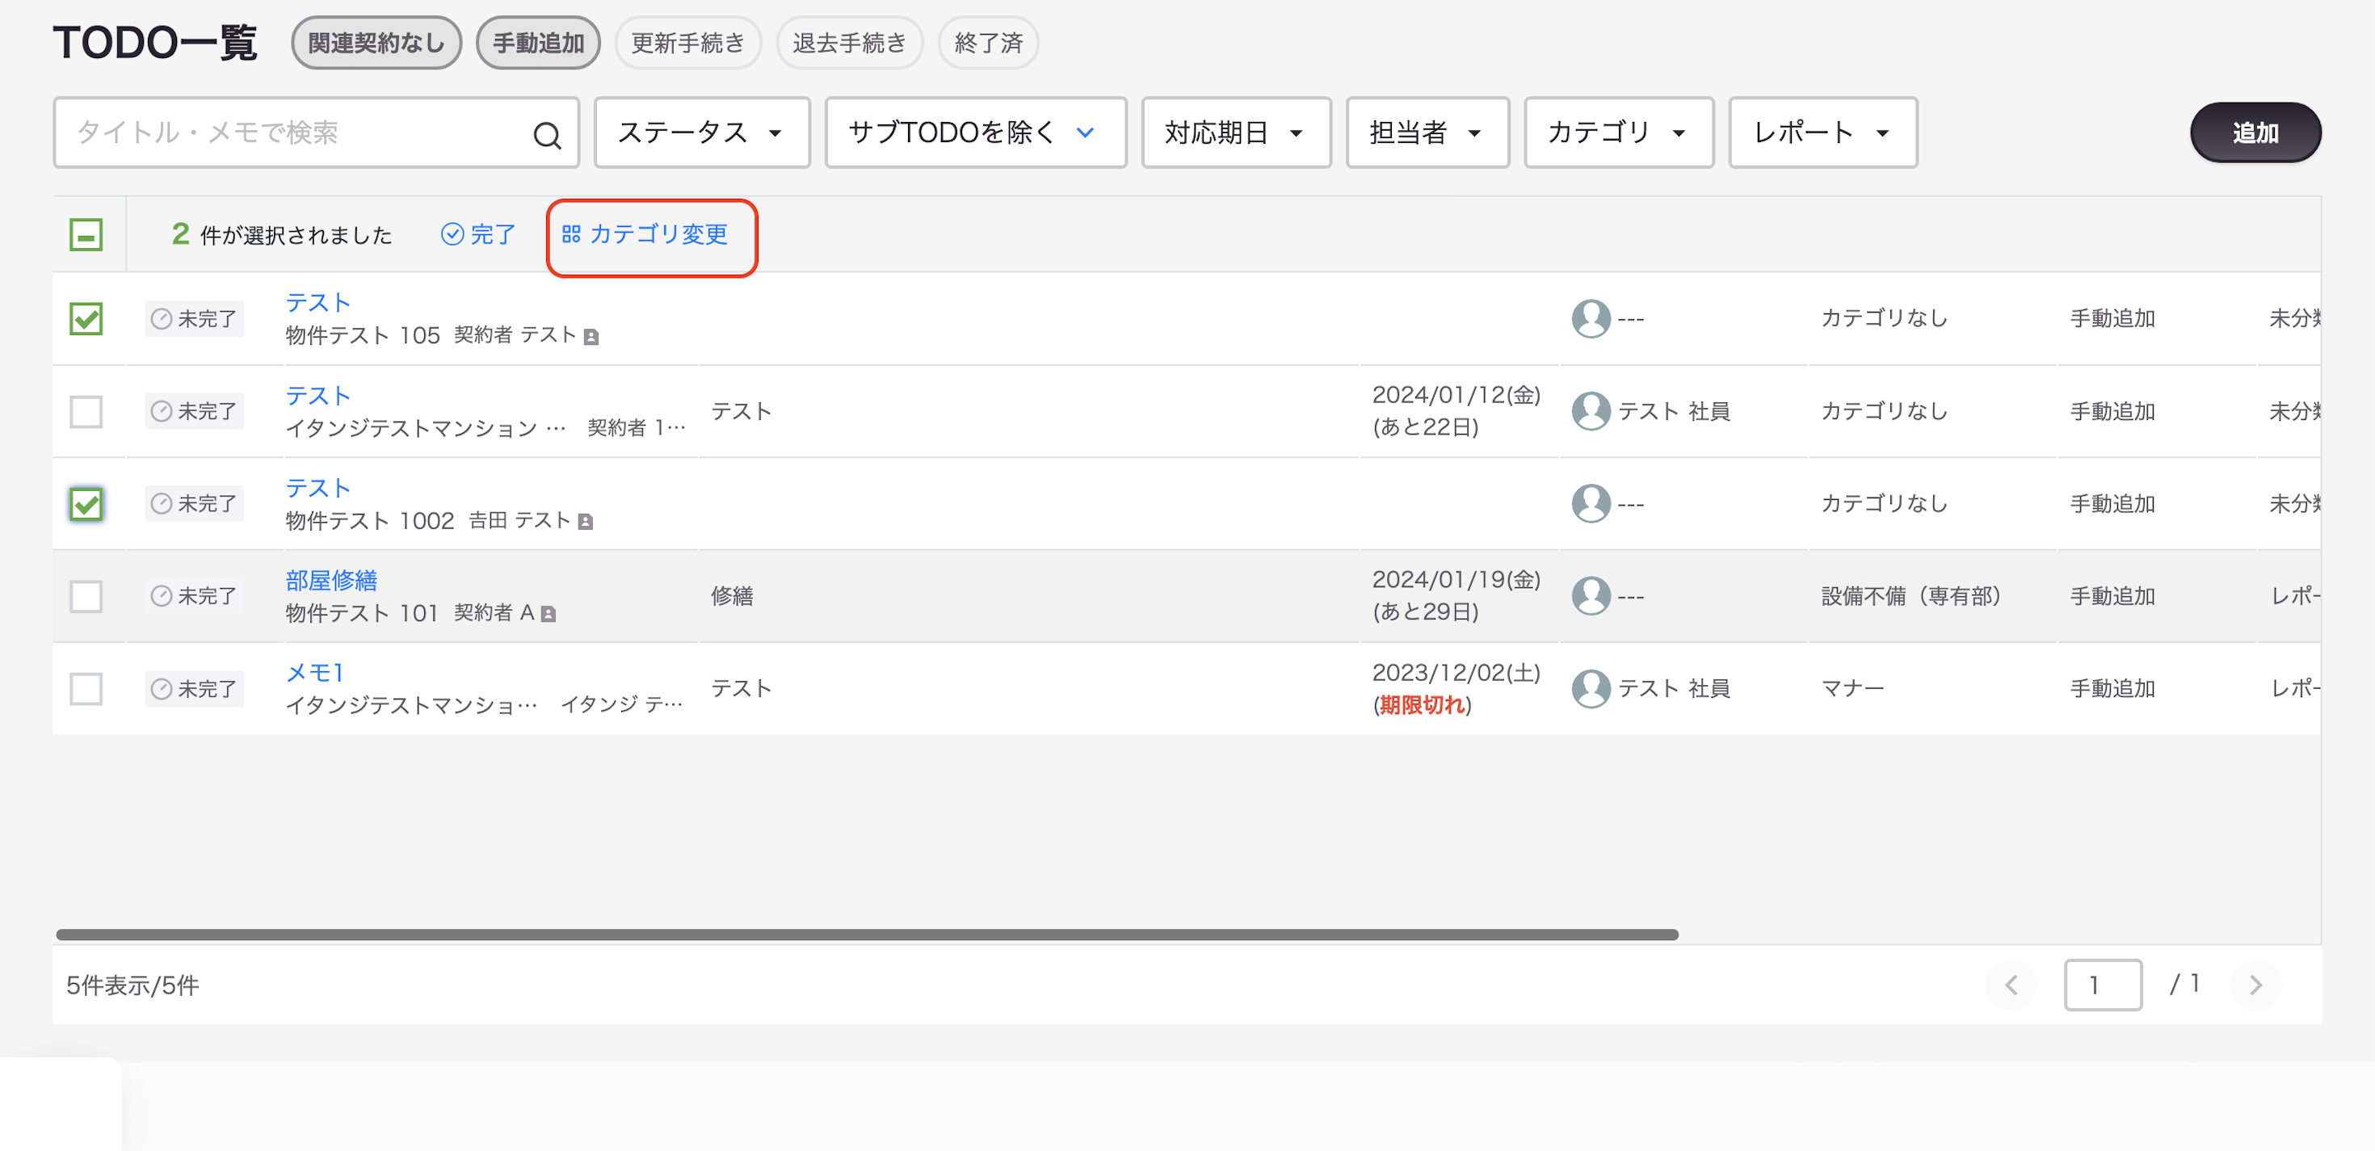Image resolution: width=2375 pixels, height=1151 pixels.
Task: Click the 2024/01/19(金) due date
Action: (x=1456, y=580)
